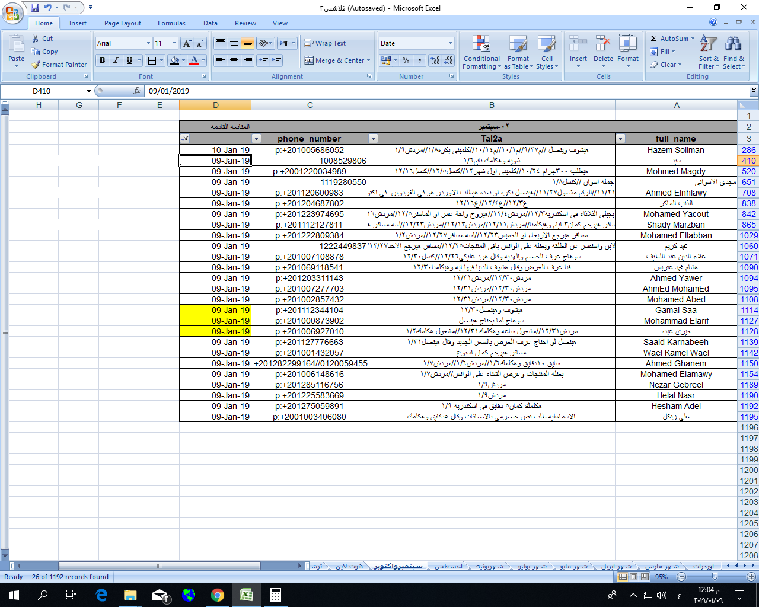Click the Sort & Filter icon

point(709,52)
